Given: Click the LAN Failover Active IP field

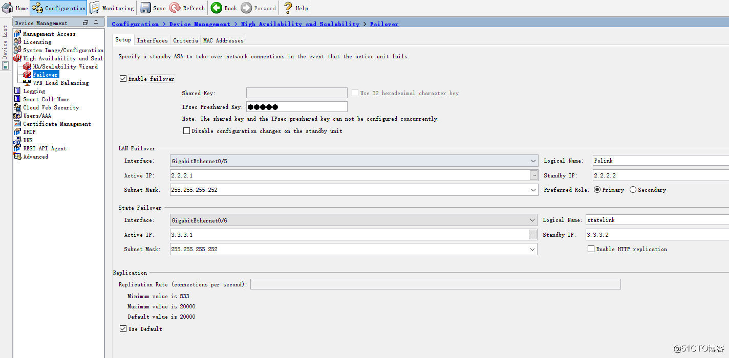Looking at the screenshot, I should coord(350,175).
